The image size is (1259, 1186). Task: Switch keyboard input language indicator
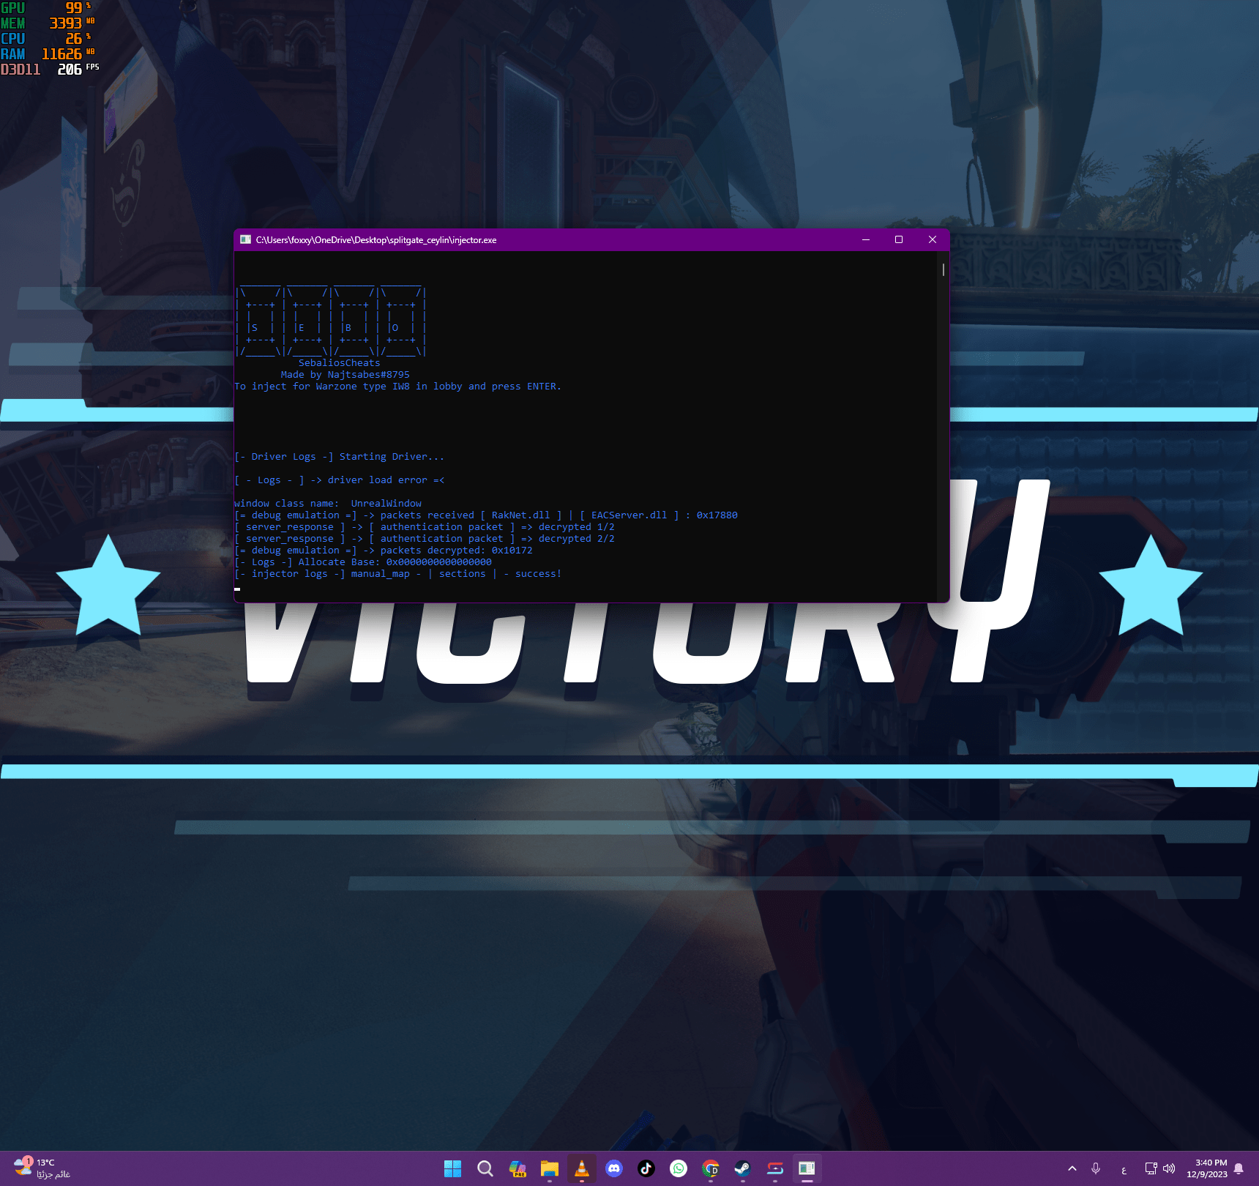click(1124, 1169)
